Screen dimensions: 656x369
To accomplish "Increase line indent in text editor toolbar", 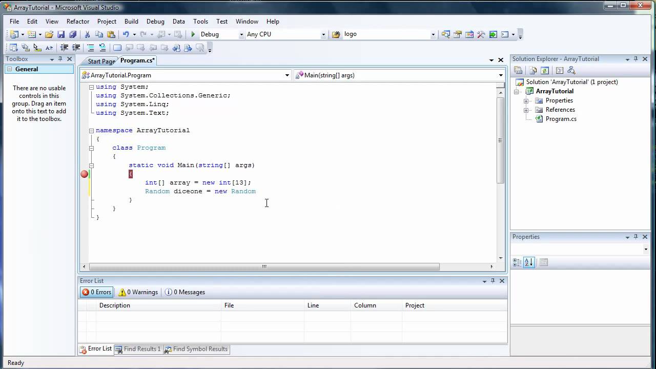I will (76, 48).
